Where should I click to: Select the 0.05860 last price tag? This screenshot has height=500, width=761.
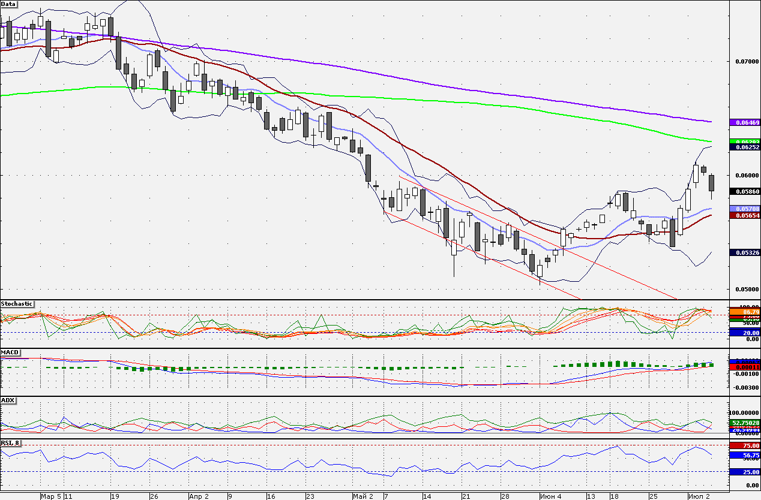pyautogui.click(x=745, y=191)
